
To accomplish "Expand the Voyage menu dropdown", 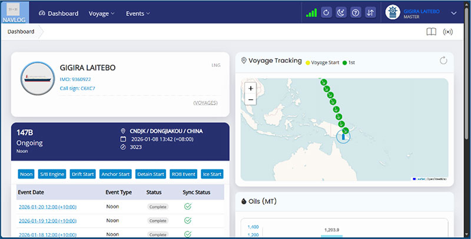I will [x=101, y=13].
